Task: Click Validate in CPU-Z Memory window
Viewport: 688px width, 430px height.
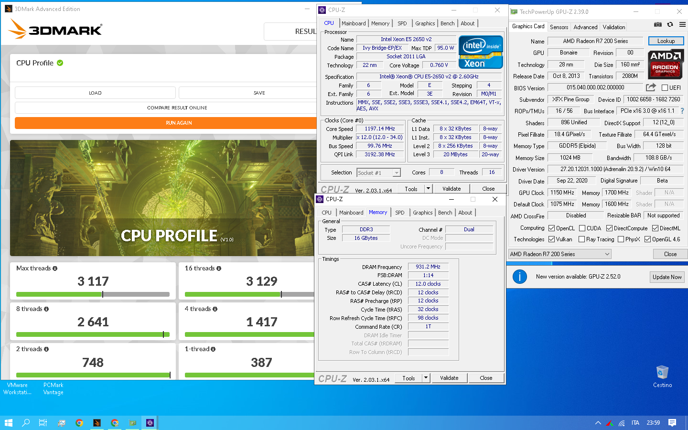Action: click(x=449, y=378)
